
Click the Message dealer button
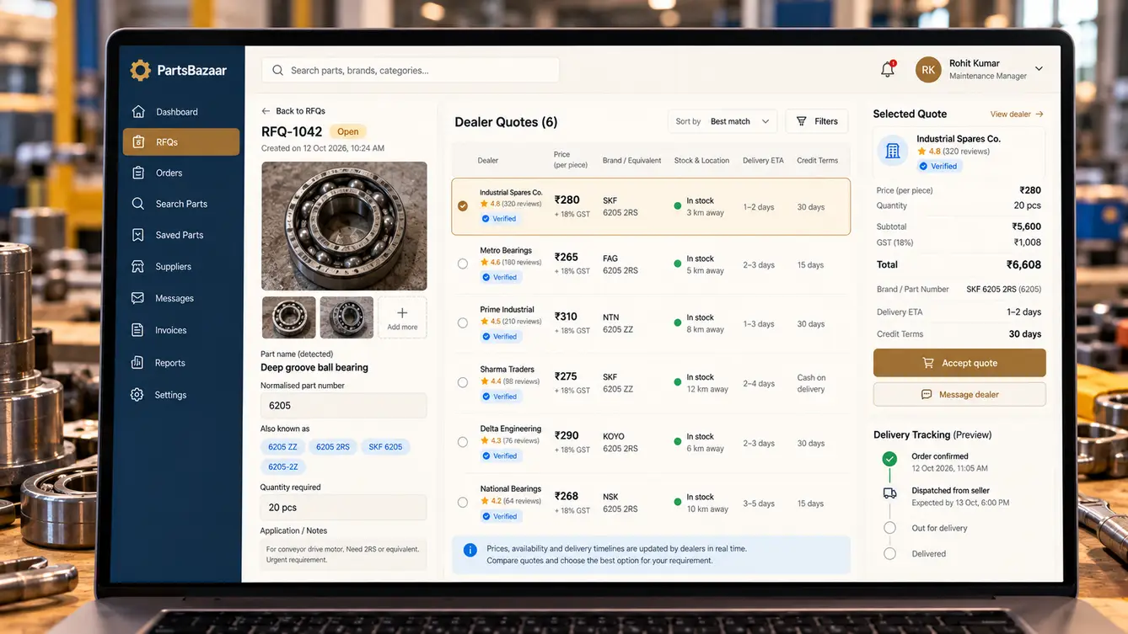(959, 394)
